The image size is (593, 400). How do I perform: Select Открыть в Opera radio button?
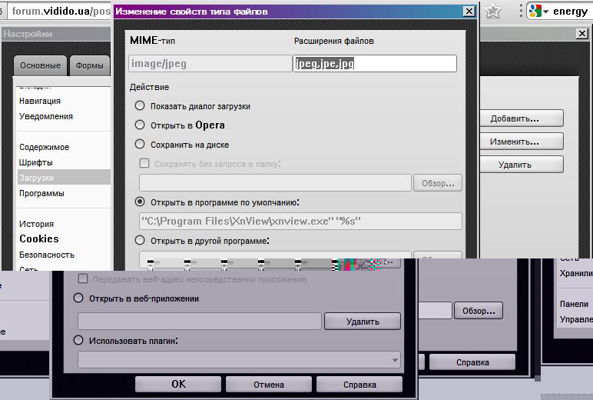[140, 125]
